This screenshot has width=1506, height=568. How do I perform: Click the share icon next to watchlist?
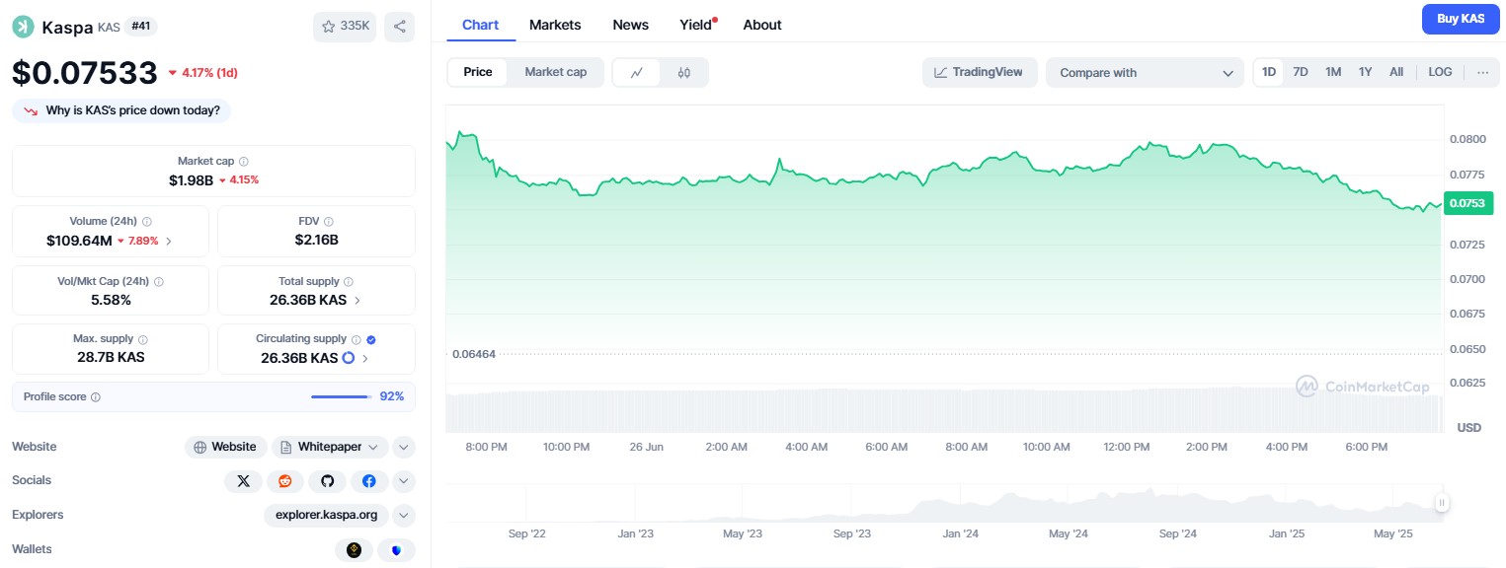(399, 27)
